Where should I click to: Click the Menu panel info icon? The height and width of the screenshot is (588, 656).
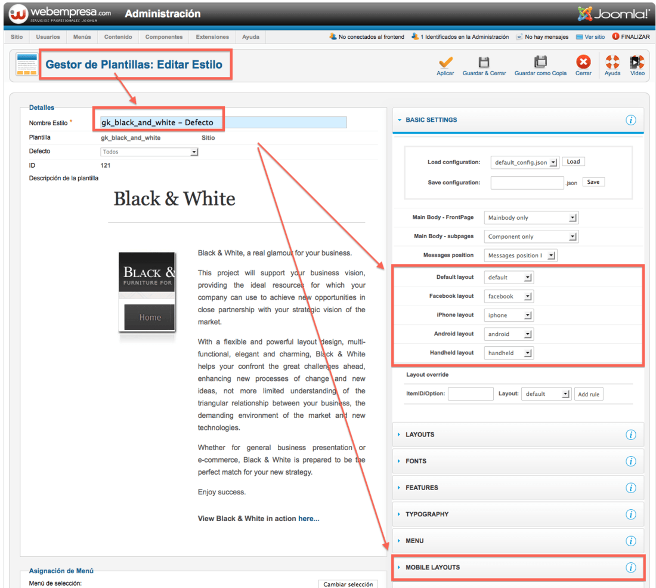point(630,541)
